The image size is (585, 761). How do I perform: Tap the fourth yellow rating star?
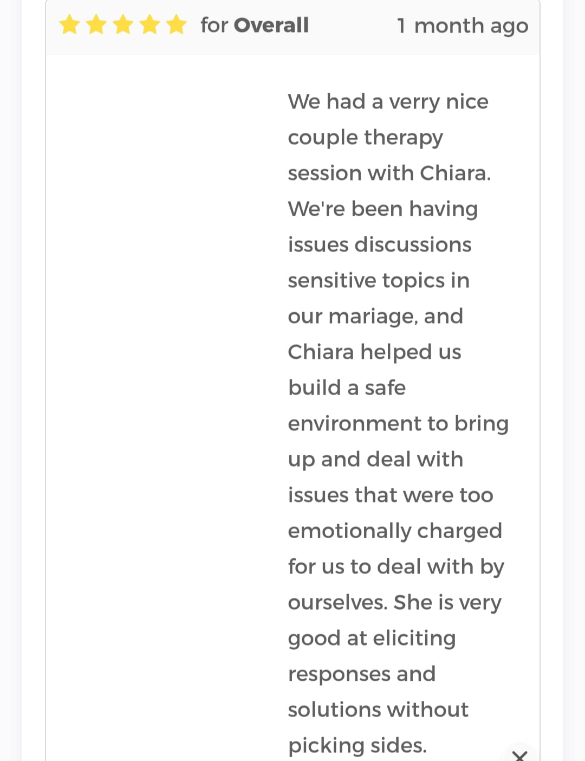click(149, 25)
